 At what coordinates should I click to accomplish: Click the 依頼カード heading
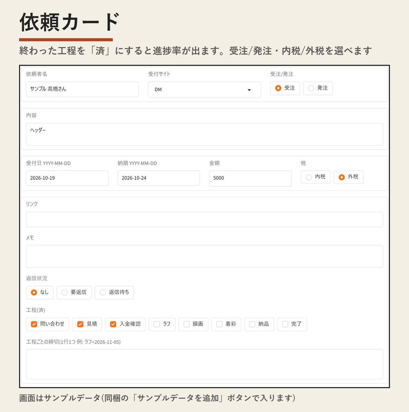pos(69,22)
